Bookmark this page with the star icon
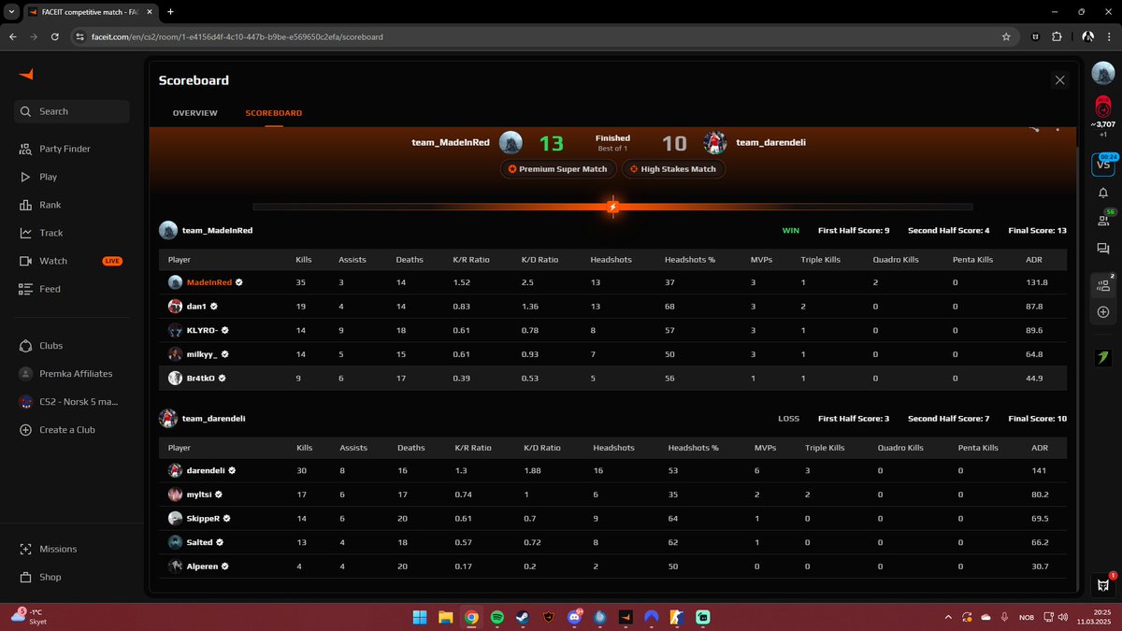Screen dimensions: 1122x631 point(1006,36)
